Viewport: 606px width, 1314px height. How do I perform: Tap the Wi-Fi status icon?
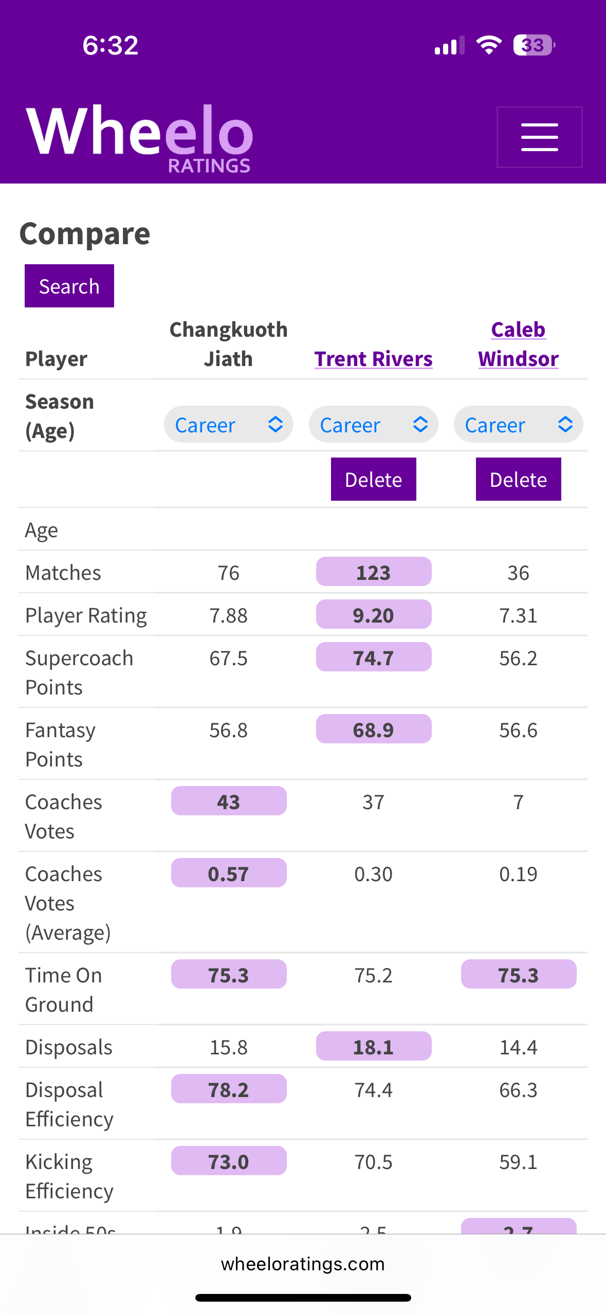(488, 45)
